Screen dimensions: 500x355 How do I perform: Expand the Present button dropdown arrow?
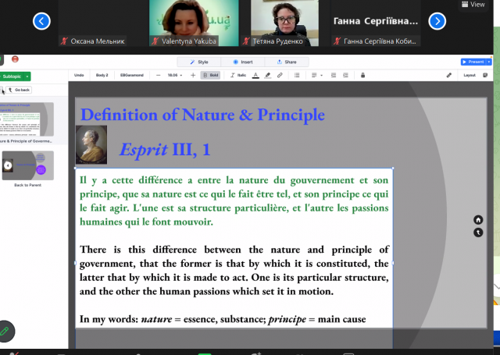[x=489, y=62]
